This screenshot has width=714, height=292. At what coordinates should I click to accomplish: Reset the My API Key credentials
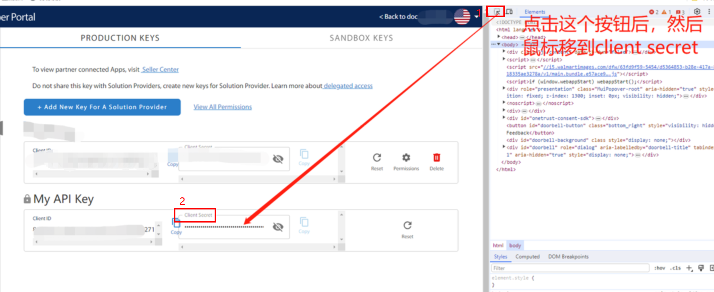click(408, 230)
